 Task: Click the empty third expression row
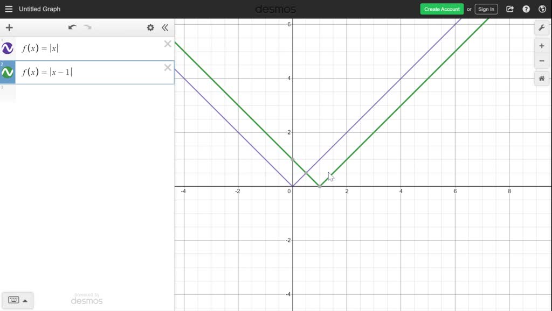(94, 93)
